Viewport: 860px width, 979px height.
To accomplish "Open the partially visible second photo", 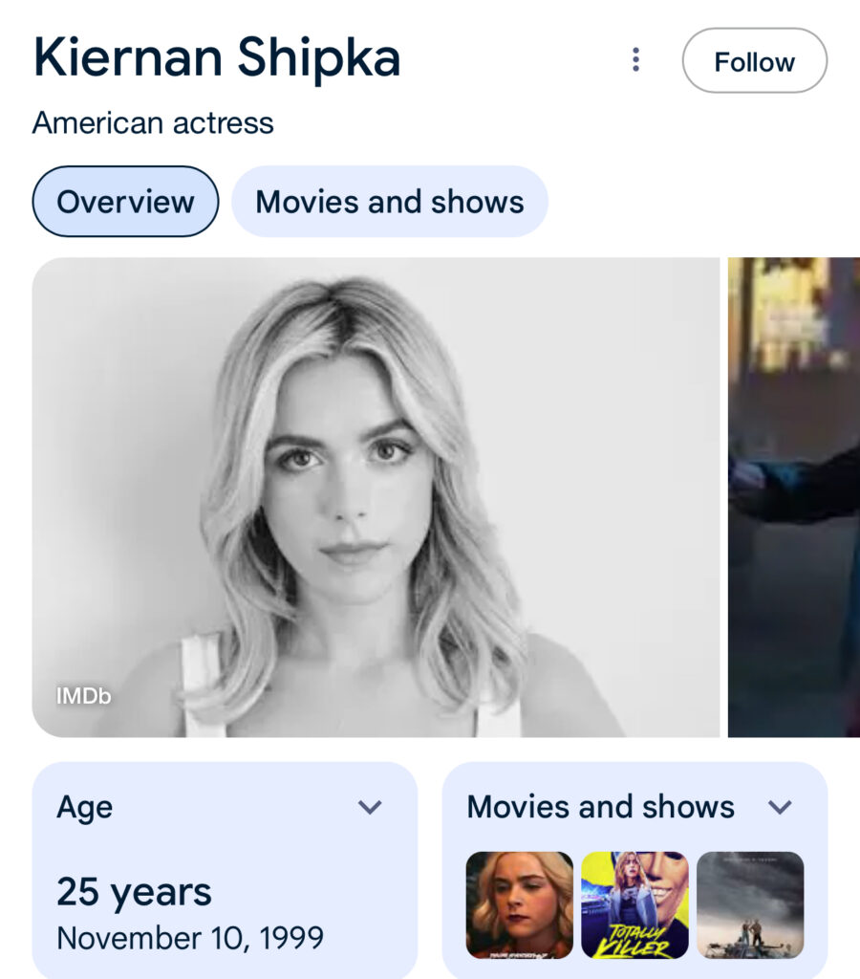I will pyautogui.click(x=793, y=497).
